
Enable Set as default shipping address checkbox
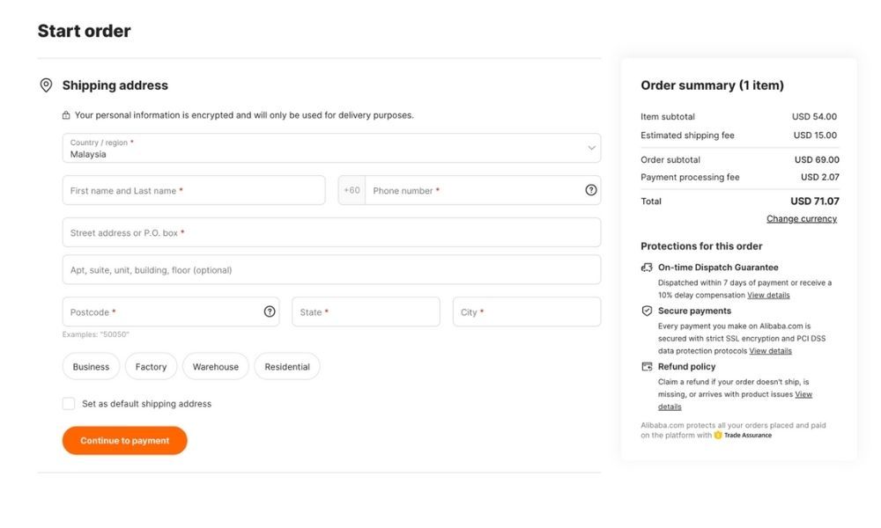pyautogui.click(x=69, y=403)
